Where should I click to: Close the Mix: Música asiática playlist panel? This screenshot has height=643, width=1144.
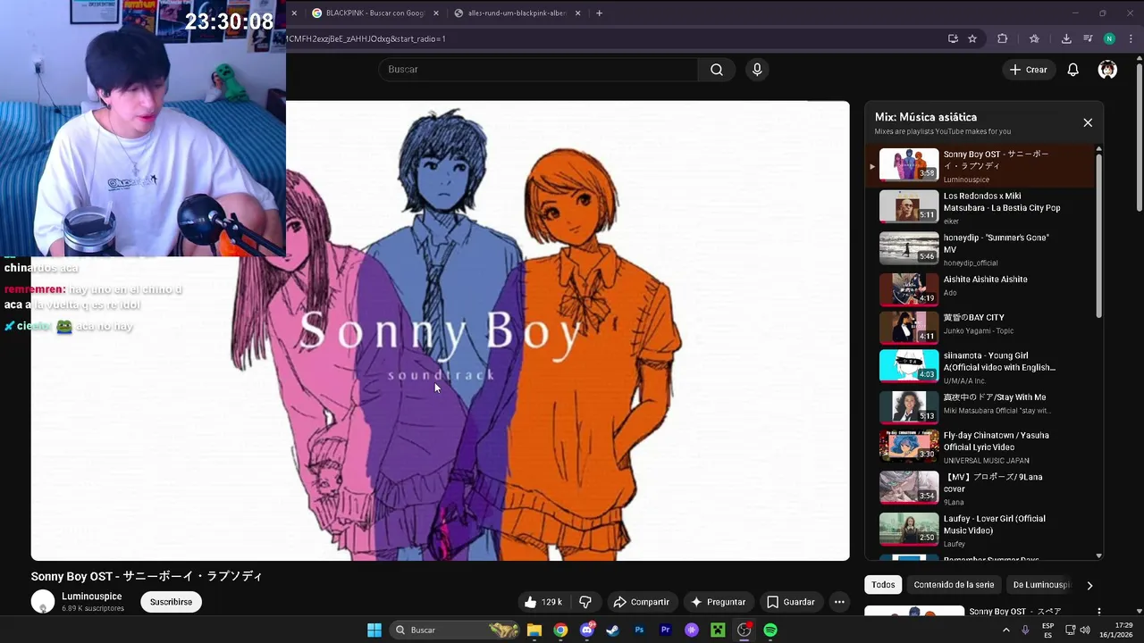[1088, 122]
